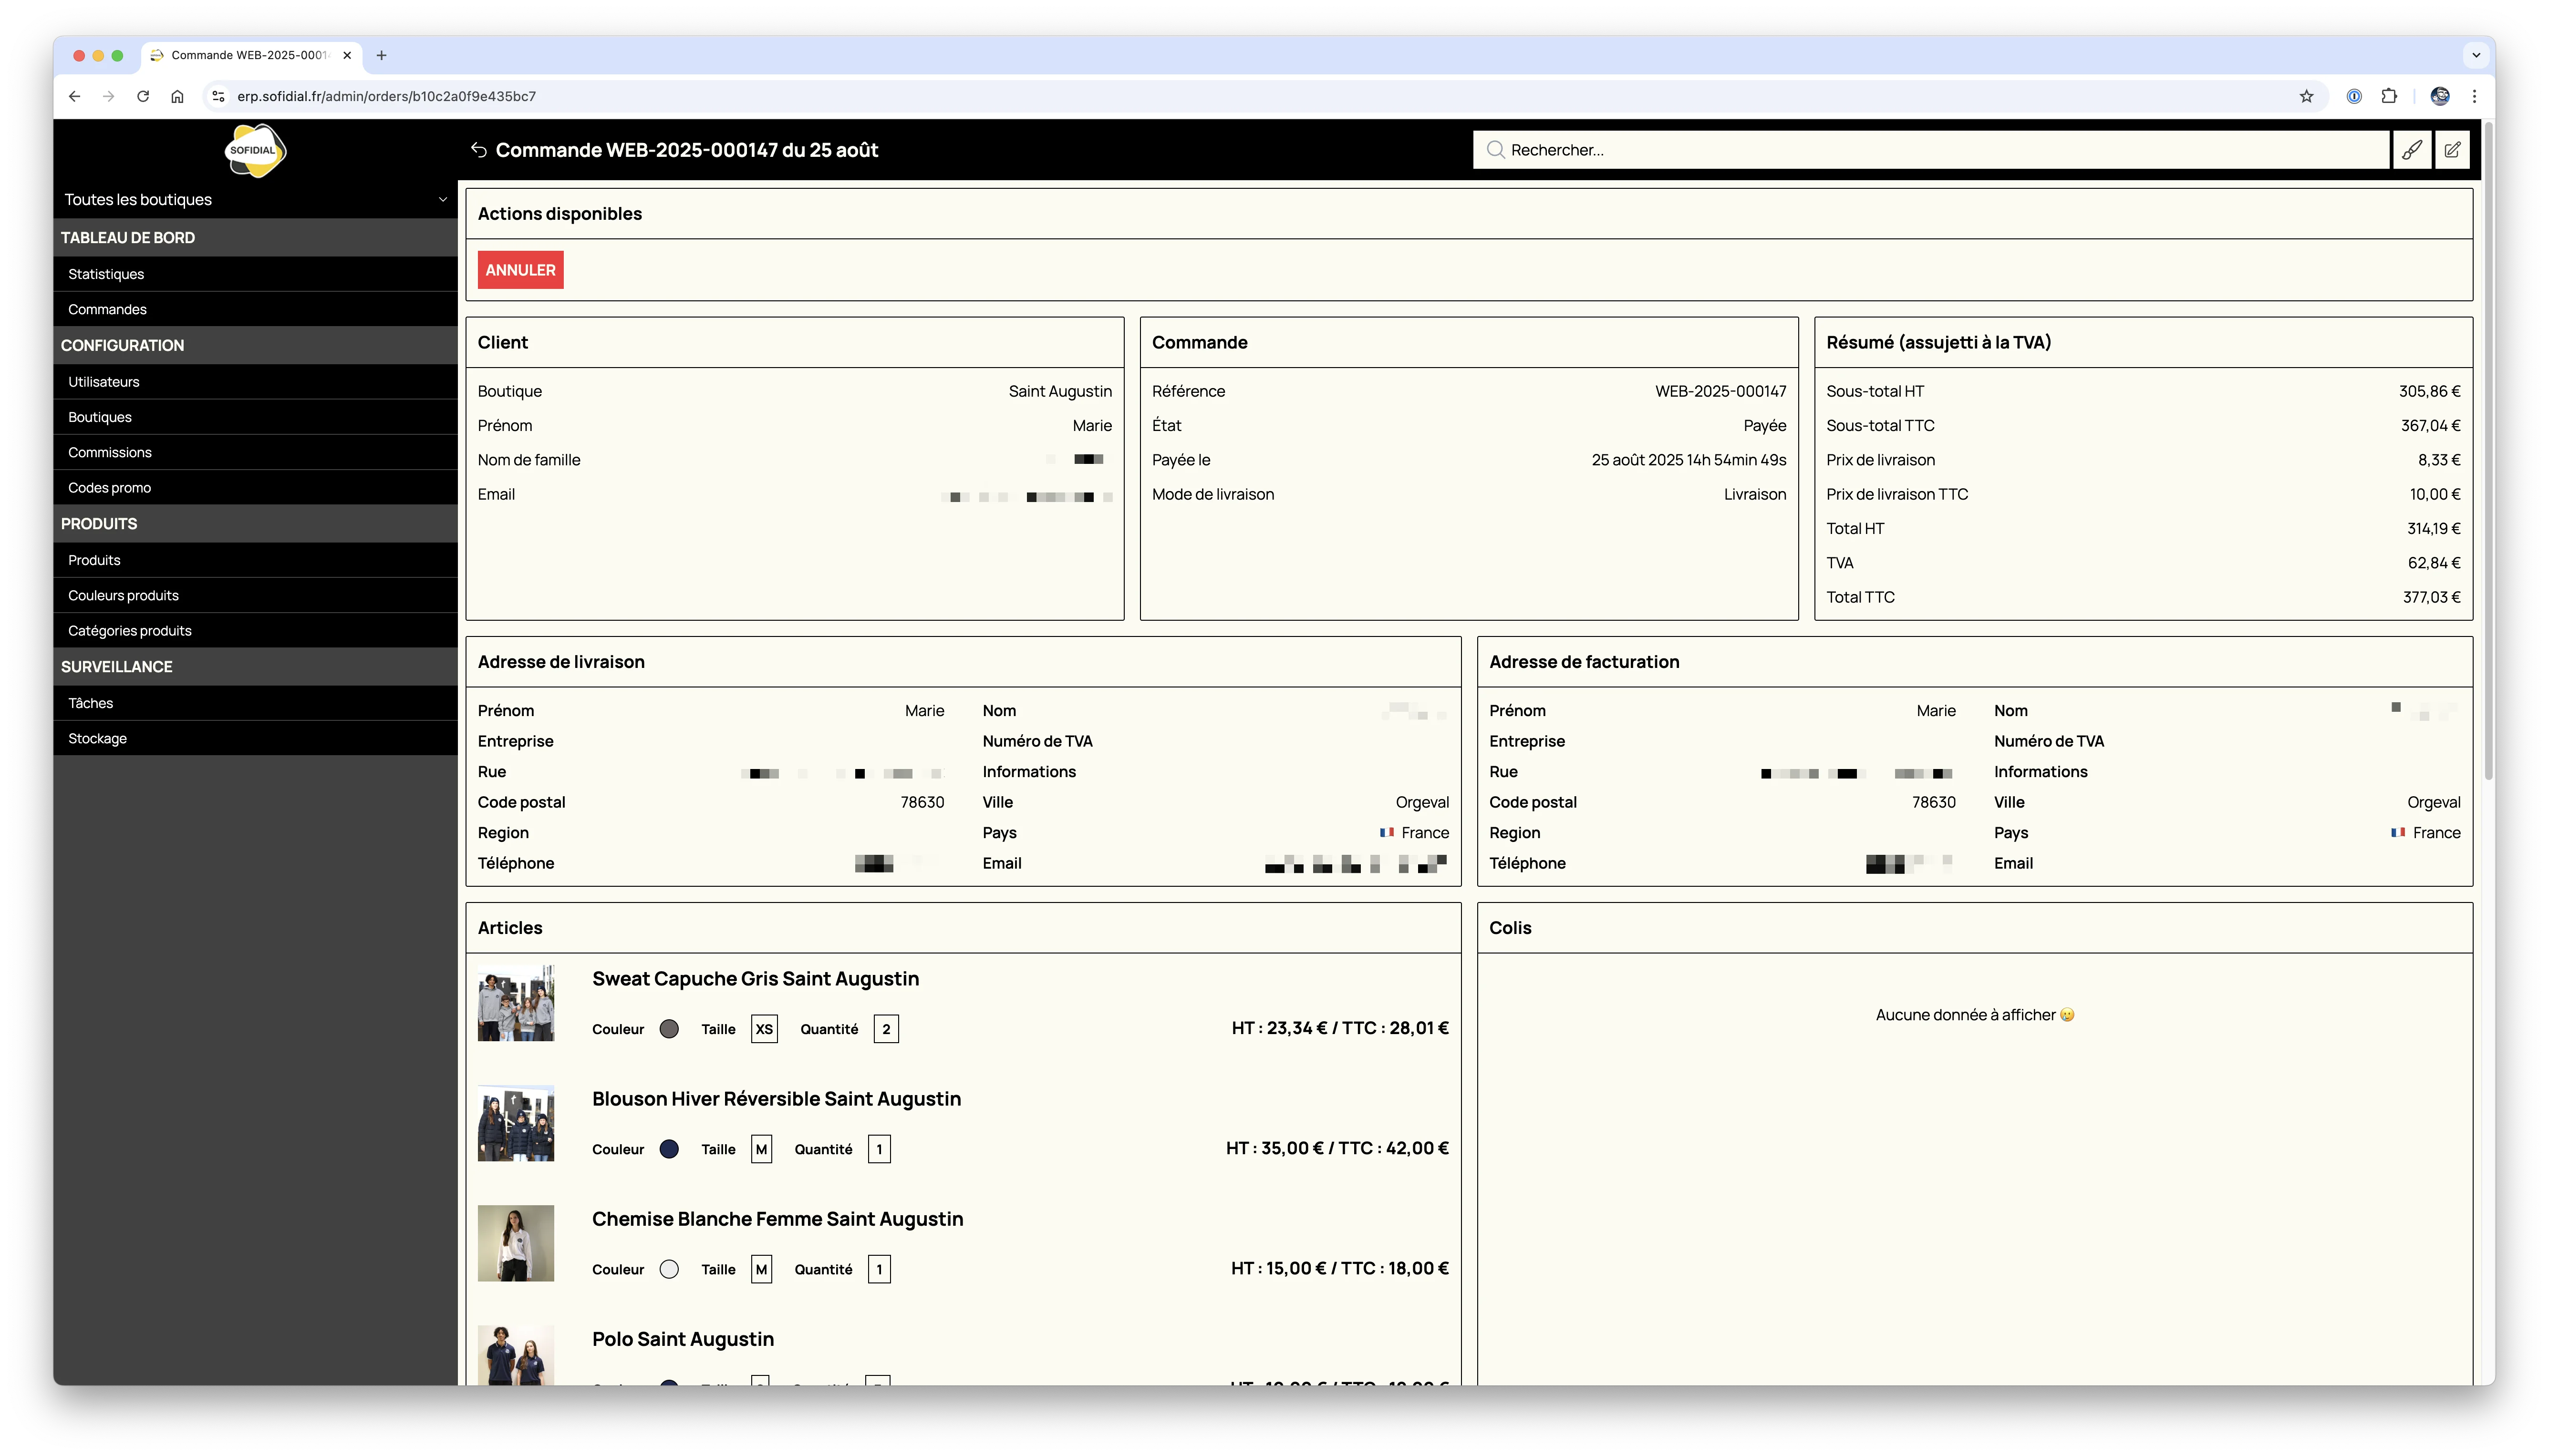This screenshot has height=1456, width=2549.
Task: Click the TVA amount 62,84 €
Action: pyautogui.click(x=2433, y=563)
